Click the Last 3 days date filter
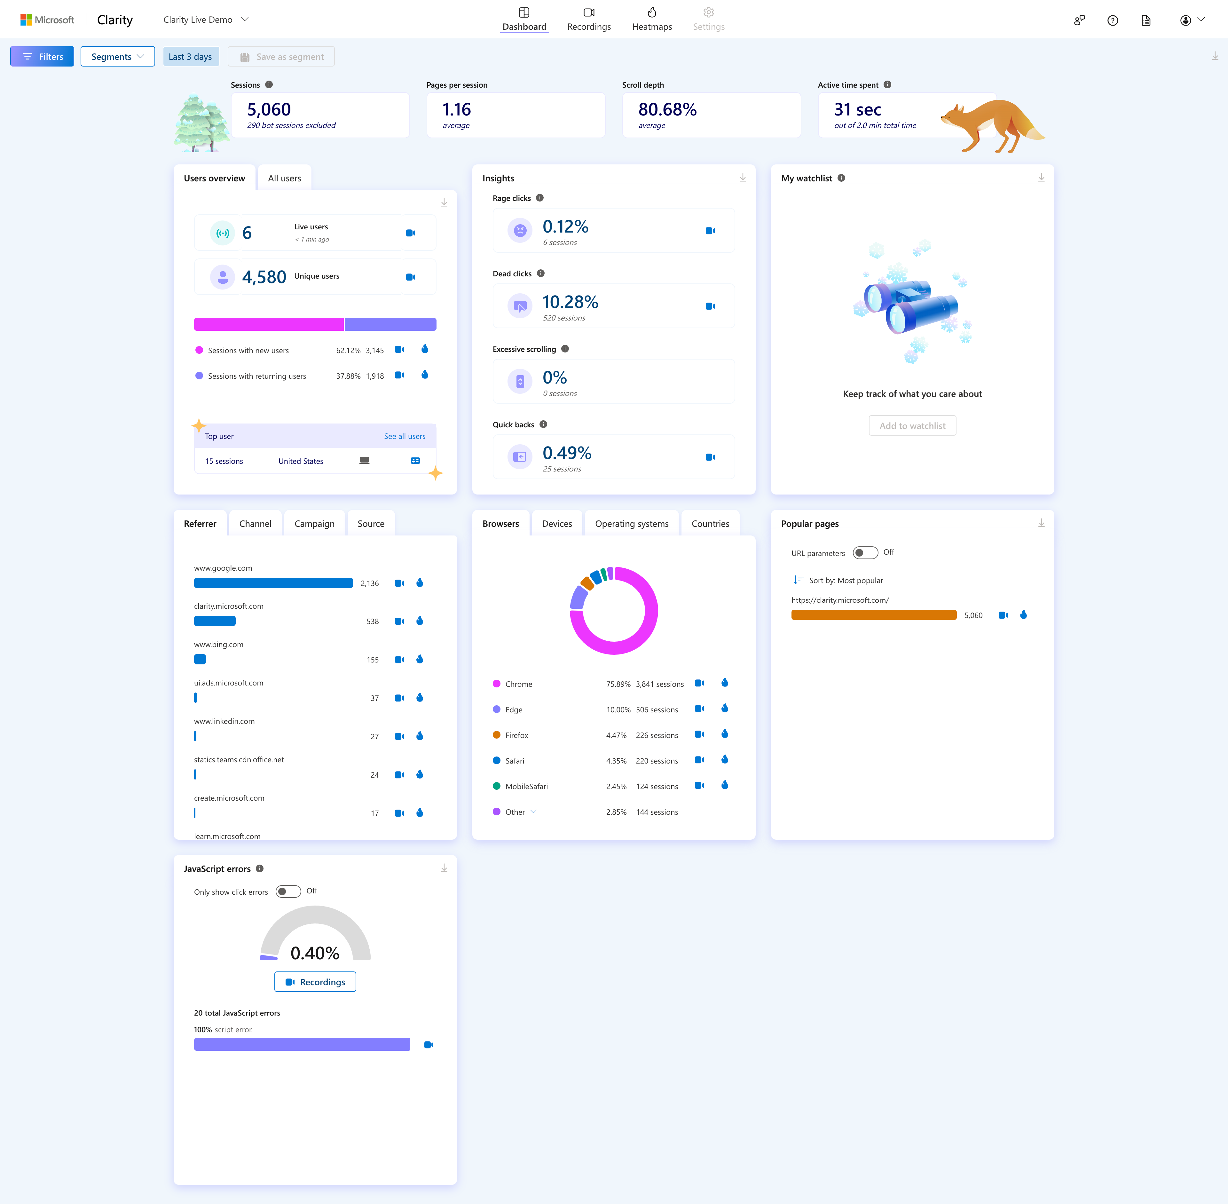This screenshot has width=1228, height=1204. [190, 56]
